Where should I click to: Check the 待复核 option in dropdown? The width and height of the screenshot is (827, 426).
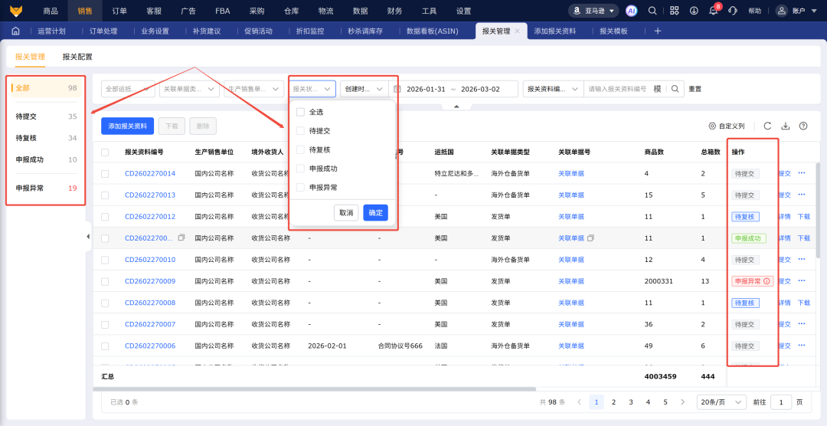coord(300,150)
